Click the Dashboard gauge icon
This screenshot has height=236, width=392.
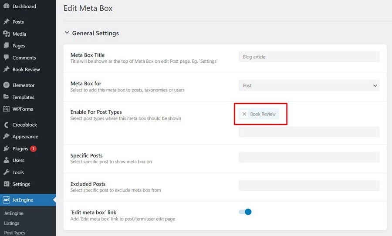pyautogui.click(x=6, y=6)
